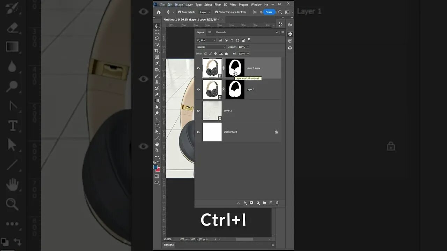Click the blue Share button
Viewport: 447px width, 251px height.
[269, 12]
